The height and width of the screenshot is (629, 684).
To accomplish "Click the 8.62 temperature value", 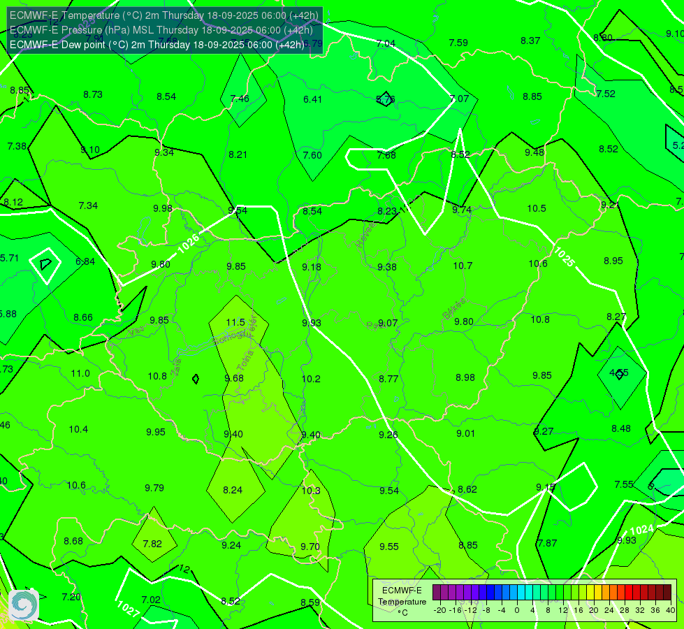I will coord(467,489).
